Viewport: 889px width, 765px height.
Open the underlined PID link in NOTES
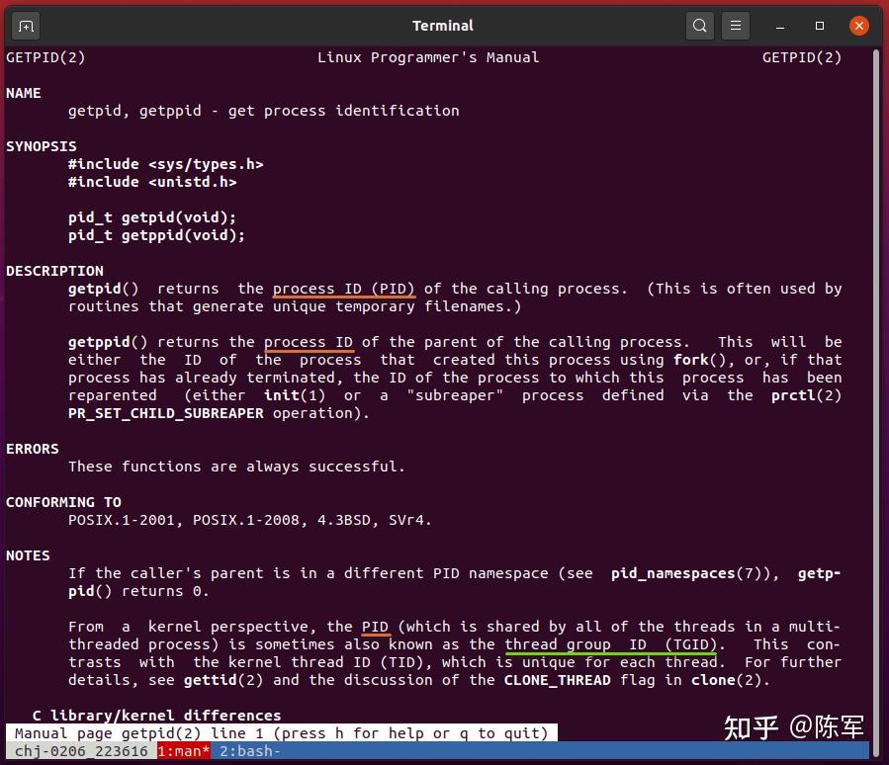[x=375, y=627]
